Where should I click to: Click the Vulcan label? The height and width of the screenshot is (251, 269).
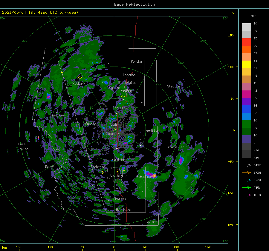coord(152,222)
